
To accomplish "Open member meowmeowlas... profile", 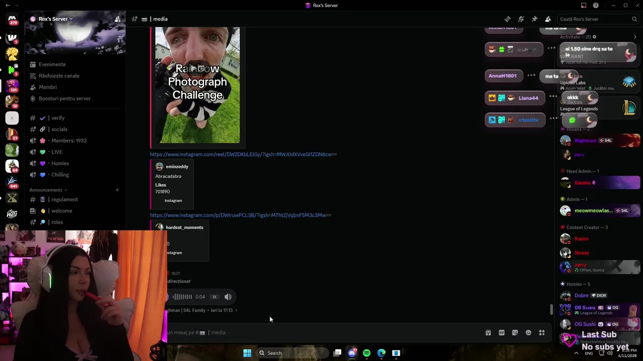I will point(600,211).
